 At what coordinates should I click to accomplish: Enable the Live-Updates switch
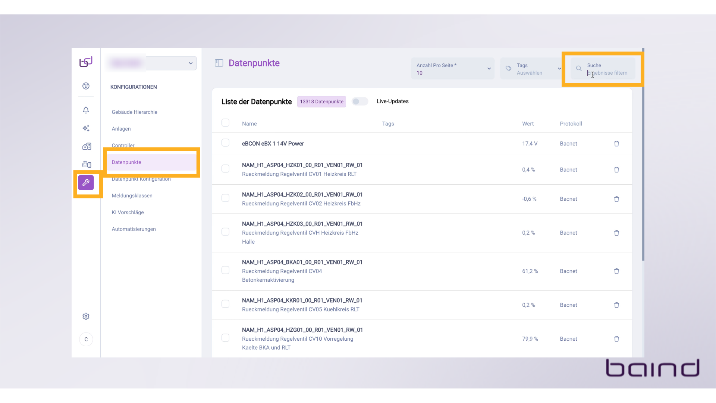359,101
